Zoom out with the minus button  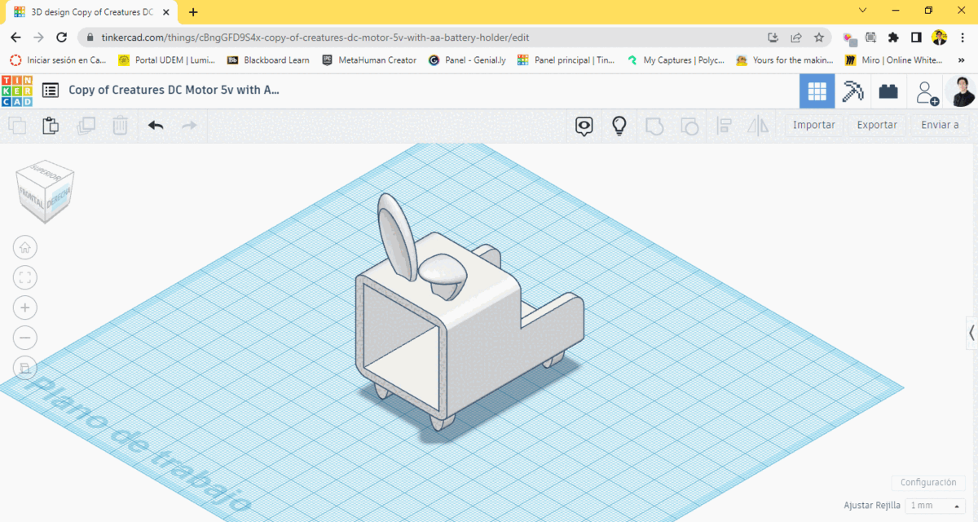pyautogui.click(x=25, y=338)
